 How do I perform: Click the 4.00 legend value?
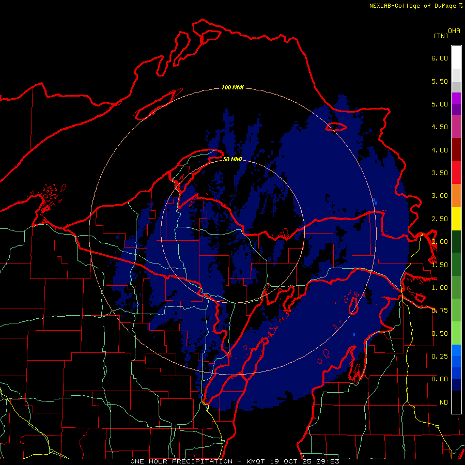(x=440, y=150)
